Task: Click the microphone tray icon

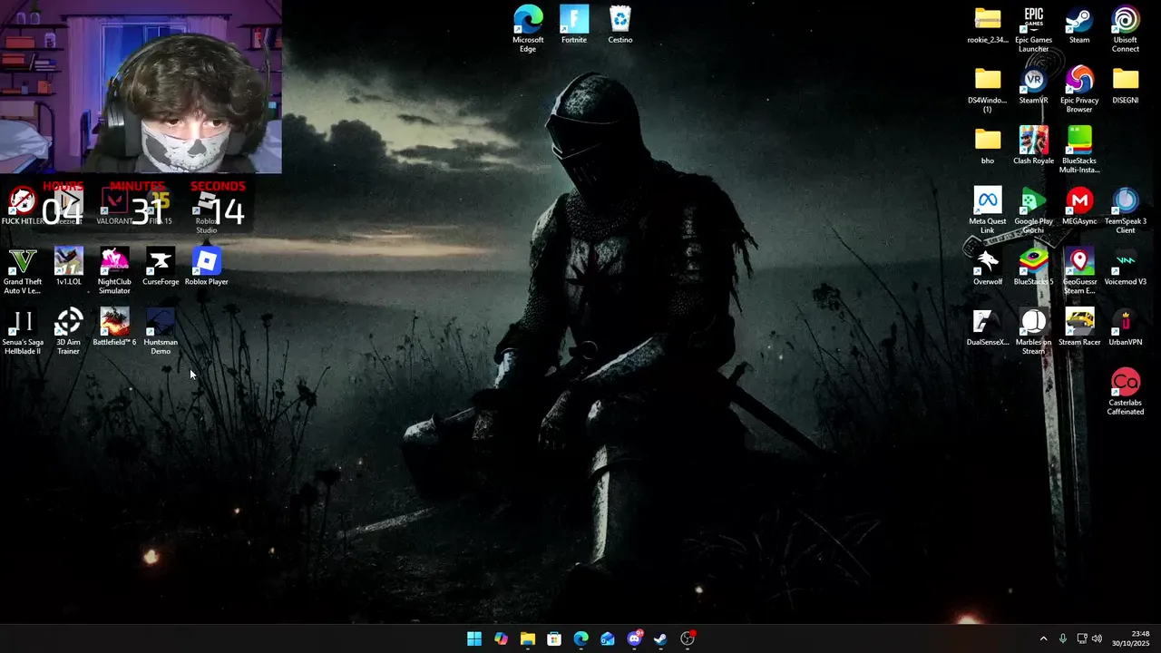Action: click(x=1063, y=638)
